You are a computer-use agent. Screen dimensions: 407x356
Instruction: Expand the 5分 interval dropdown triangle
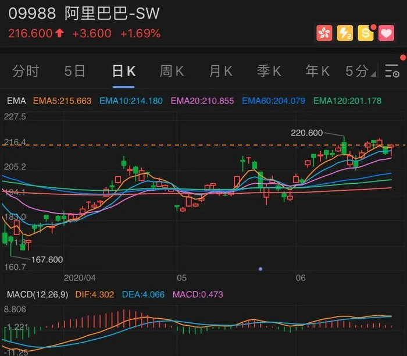[x=373, y=74]
